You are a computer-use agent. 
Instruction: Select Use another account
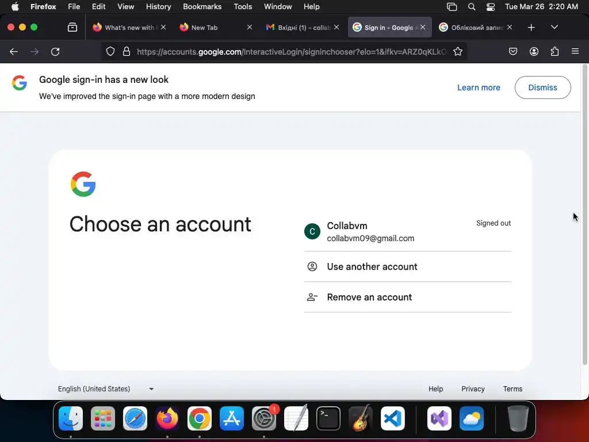408,266
